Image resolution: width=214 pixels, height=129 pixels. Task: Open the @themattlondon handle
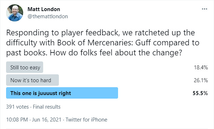[48, 16]
